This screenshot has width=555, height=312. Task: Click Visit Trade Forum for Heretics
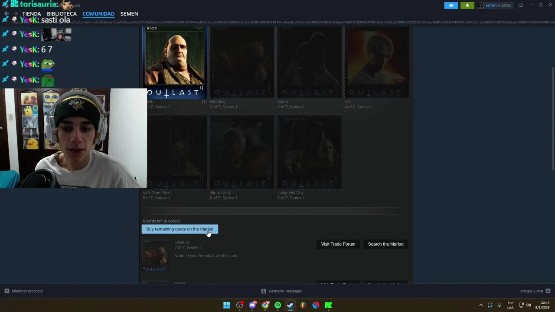338,244
